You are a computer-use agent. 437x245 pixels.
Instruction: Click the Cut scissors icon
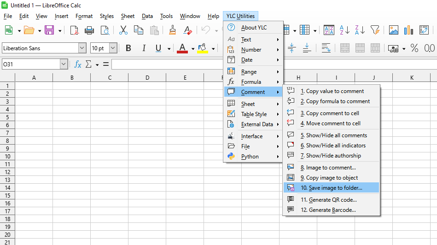[x=123, y=30]
